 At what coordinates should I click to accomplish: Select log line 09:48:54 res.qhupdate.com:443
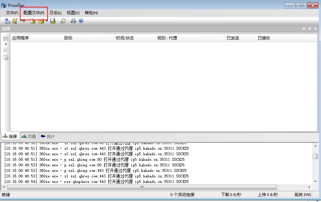pyautogui.click(x=97, y=182)
